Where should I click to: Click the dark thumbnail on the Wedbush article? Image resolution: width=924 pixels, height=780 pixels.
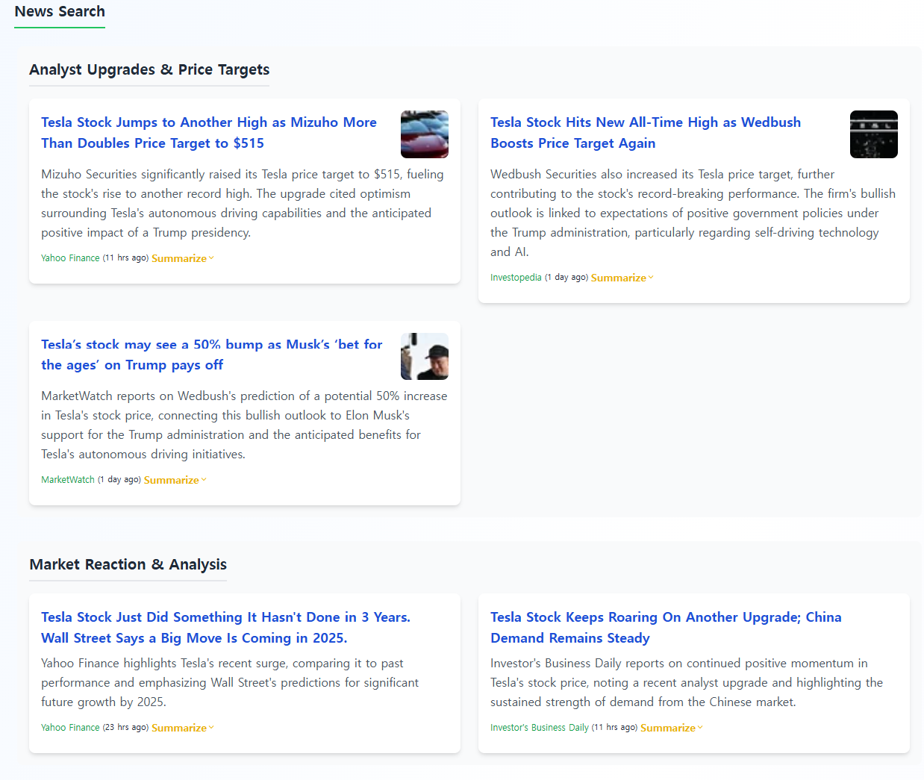point(874,134)
